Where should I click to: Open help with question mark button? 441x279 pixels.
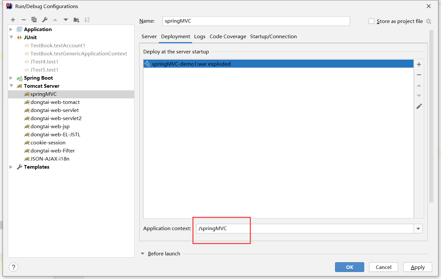click(13, 267)
